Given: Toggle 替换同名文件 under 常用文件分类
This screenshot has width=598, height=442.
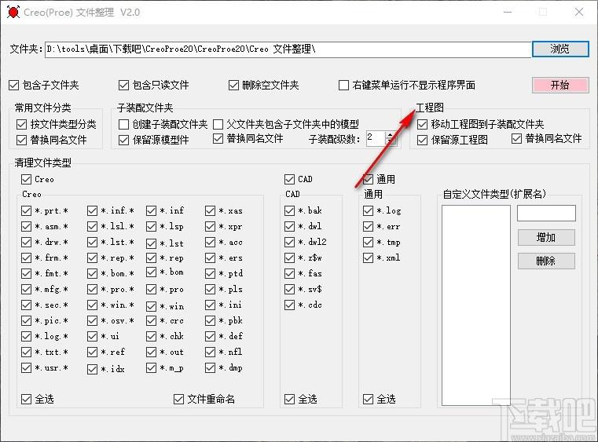Looking at the screenshot, I should click(21, 140).
